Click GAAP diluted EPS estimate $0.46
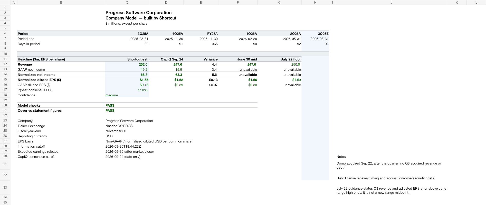The image size is (486, 205). coord(144,85)
